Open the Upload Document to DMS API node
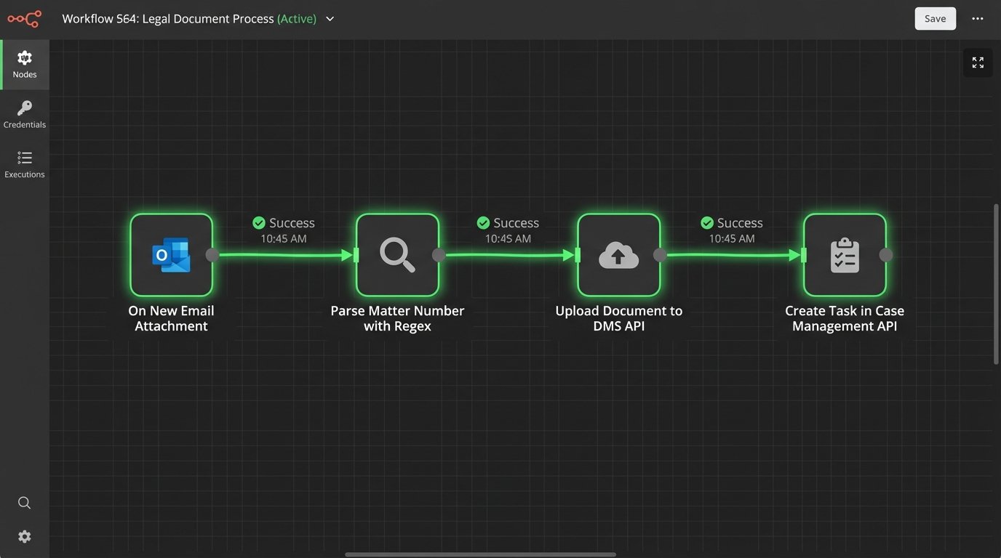 tap(618, 254)
